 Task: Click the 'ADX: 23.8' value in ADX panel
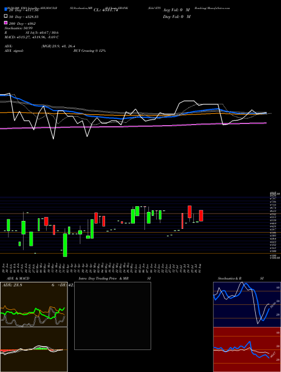(12, 285)
